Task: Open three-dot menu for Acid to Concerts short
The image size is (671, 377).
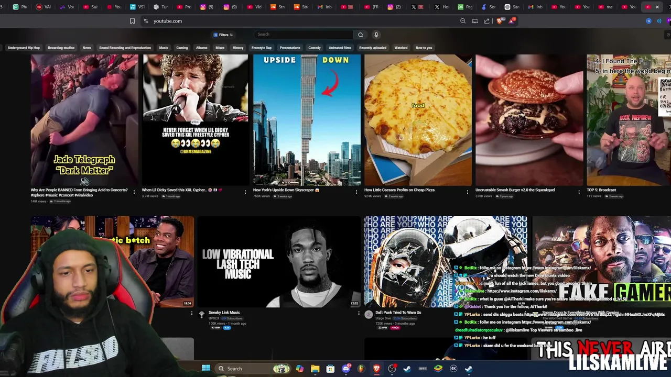Action: click(134, 192)
